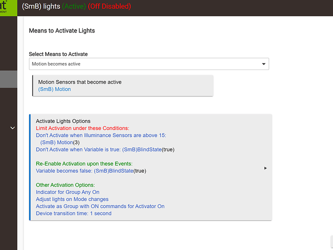
Task: Click the (SmB) Motion(3) illuminance sensor entry
Action: (58, 142)
